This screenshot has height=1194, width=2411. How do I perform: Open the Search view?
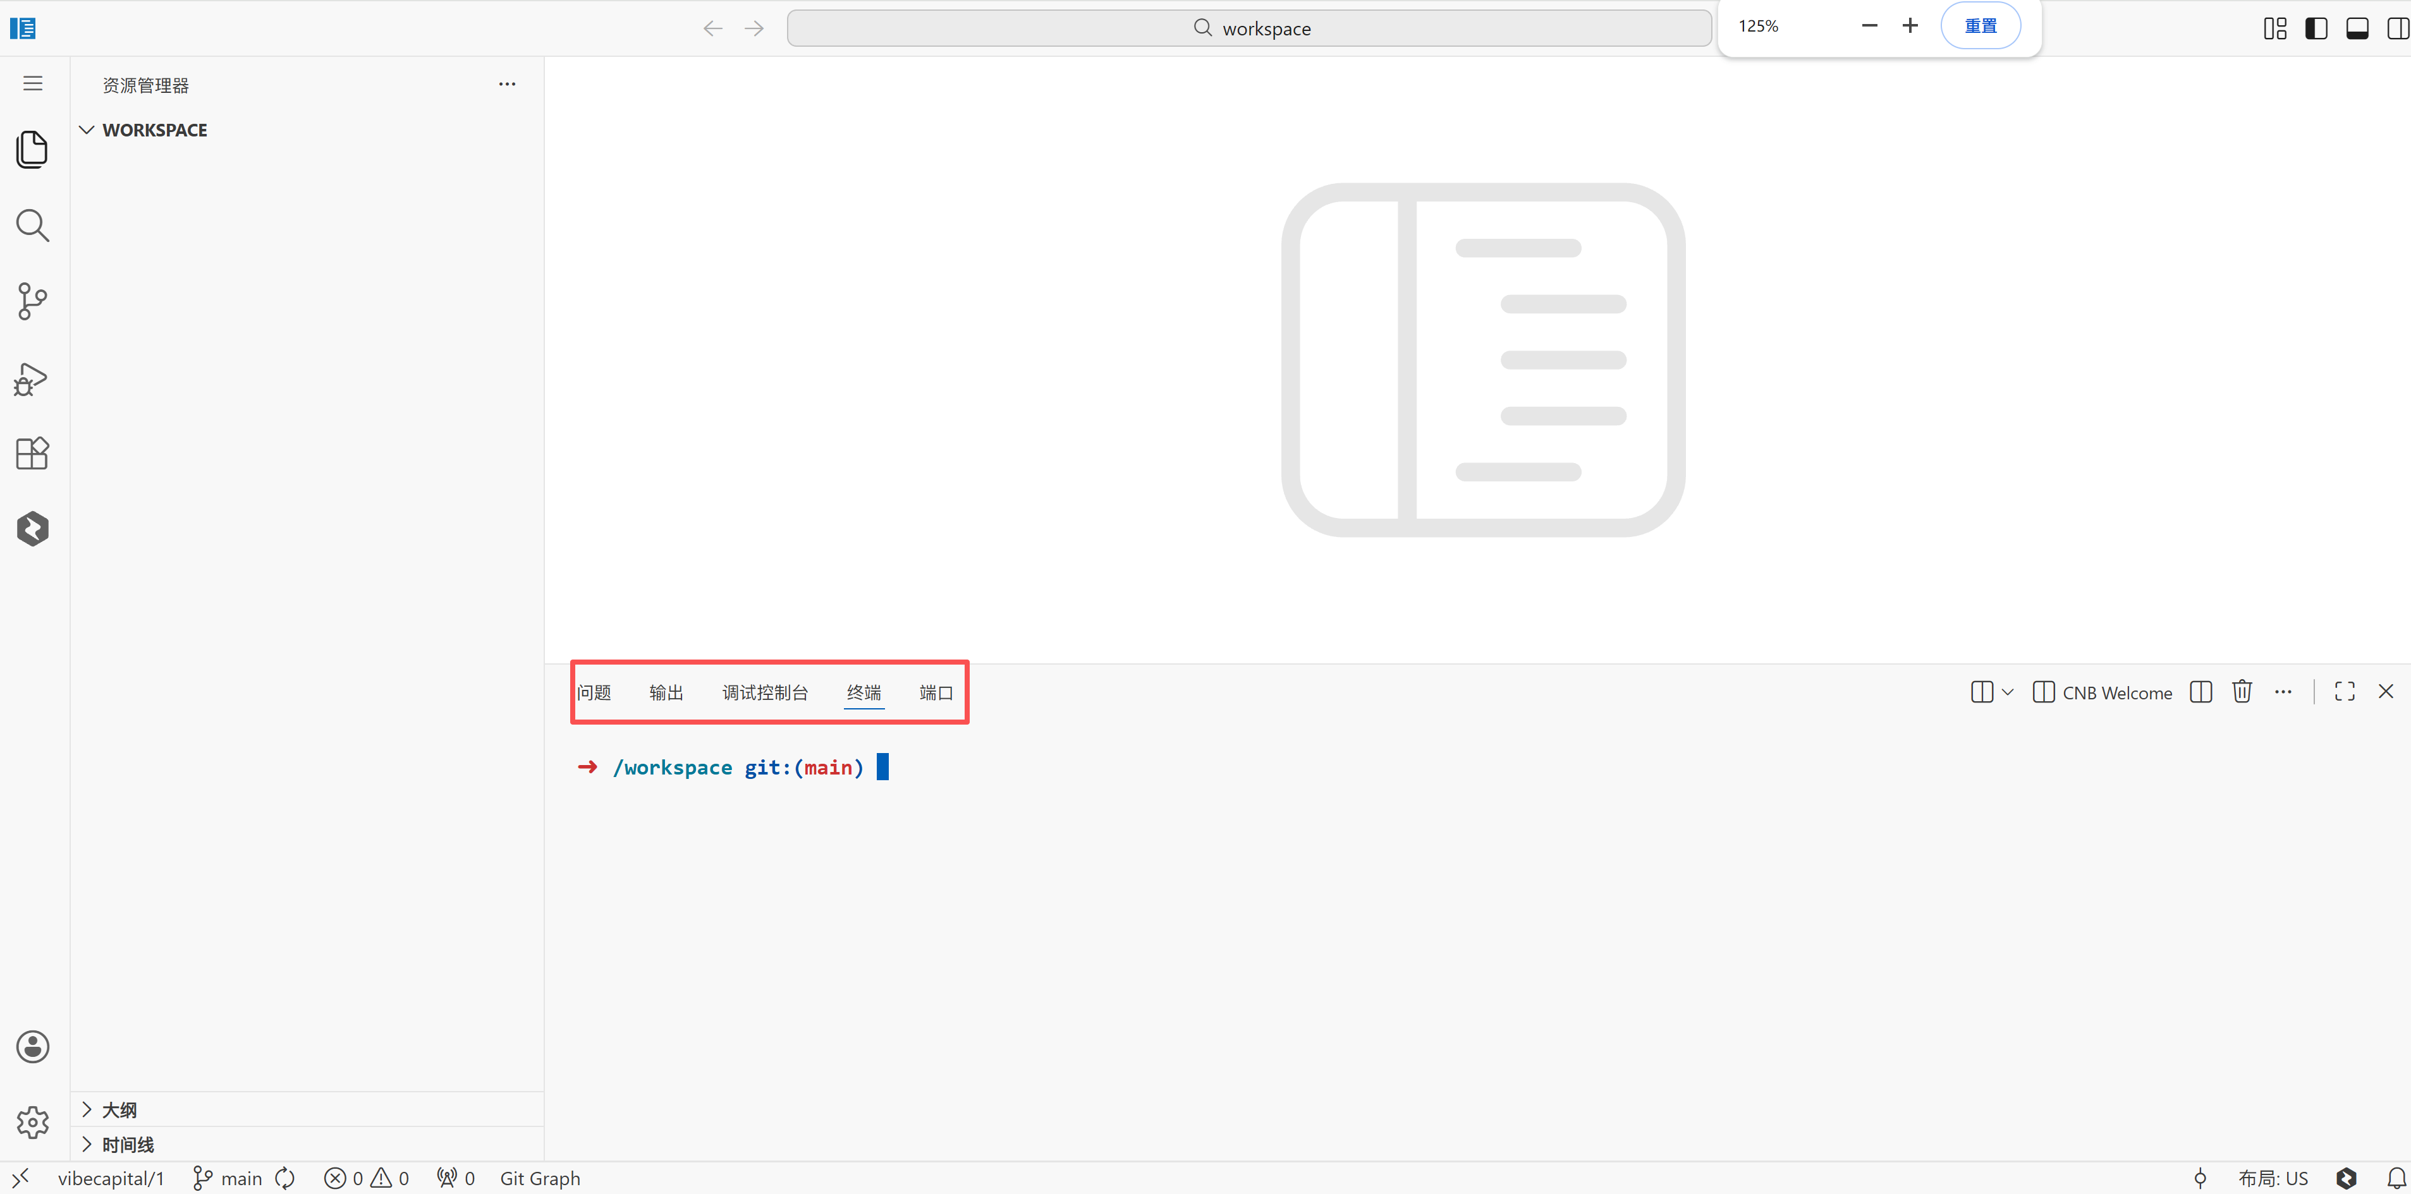point(33,226)
